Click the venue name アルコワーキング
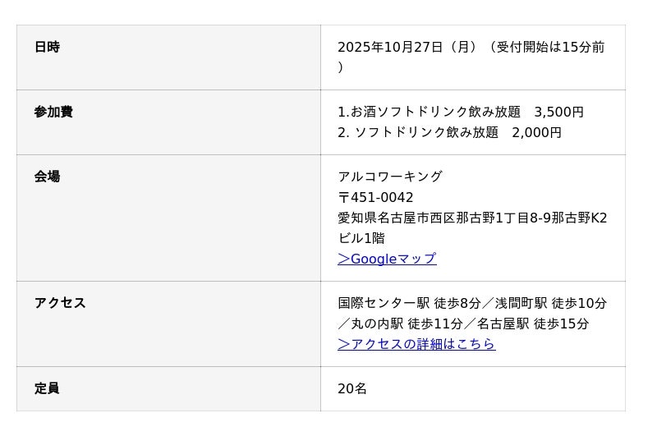The height and width of the screenshot is (436, 657). point(390,177)
